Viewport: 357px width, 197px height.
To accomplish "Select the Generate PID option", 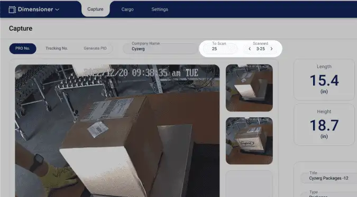I will coord(95,48).
